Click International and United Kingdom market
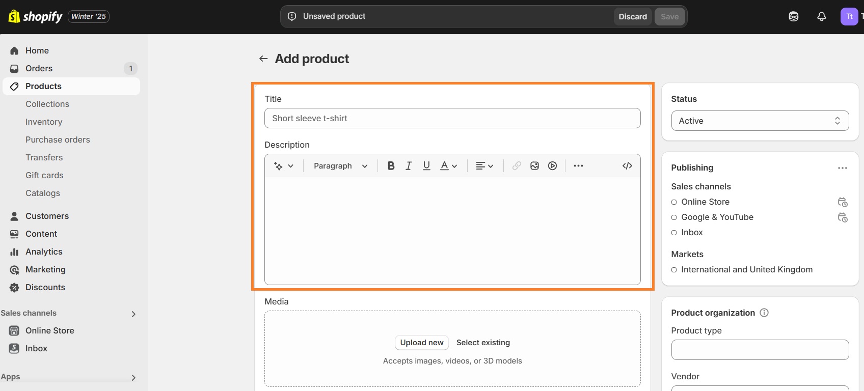 (x=747, y=269)
